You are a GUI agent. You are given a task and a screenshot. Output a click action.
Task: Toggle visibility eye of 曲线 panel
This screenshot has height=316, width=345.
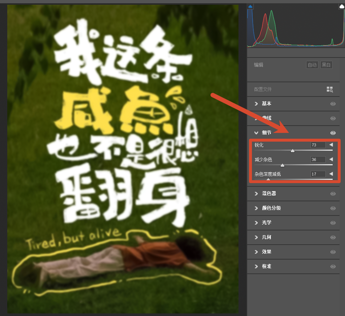(333, 118)
